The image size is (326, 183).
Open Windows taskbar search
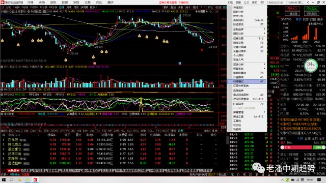tap(11, 179)
